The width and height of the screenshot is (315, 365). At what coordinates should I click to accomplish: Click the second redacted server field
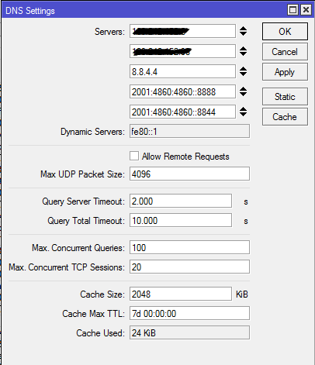[x=182, y=51]
